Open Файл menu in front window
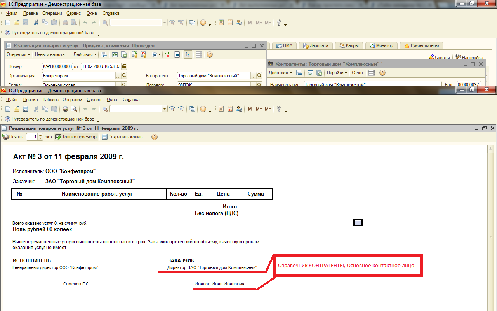 point(12,100)
